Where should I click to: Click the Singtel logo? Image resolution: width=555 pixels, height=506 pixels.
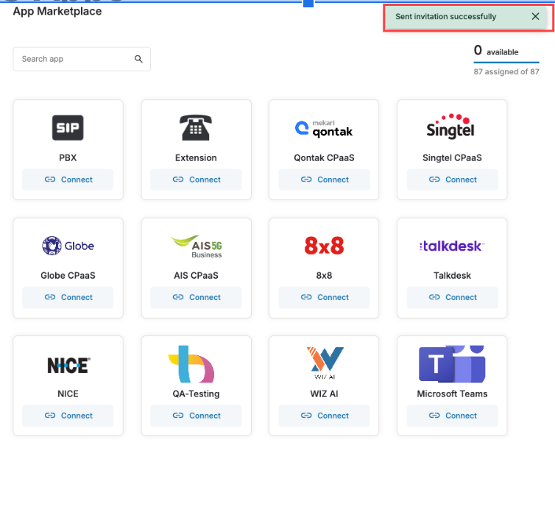pos(450,126)
